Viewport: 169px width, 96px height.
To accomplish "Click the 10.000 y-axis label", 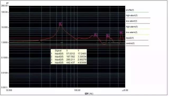I will point(4,27).
